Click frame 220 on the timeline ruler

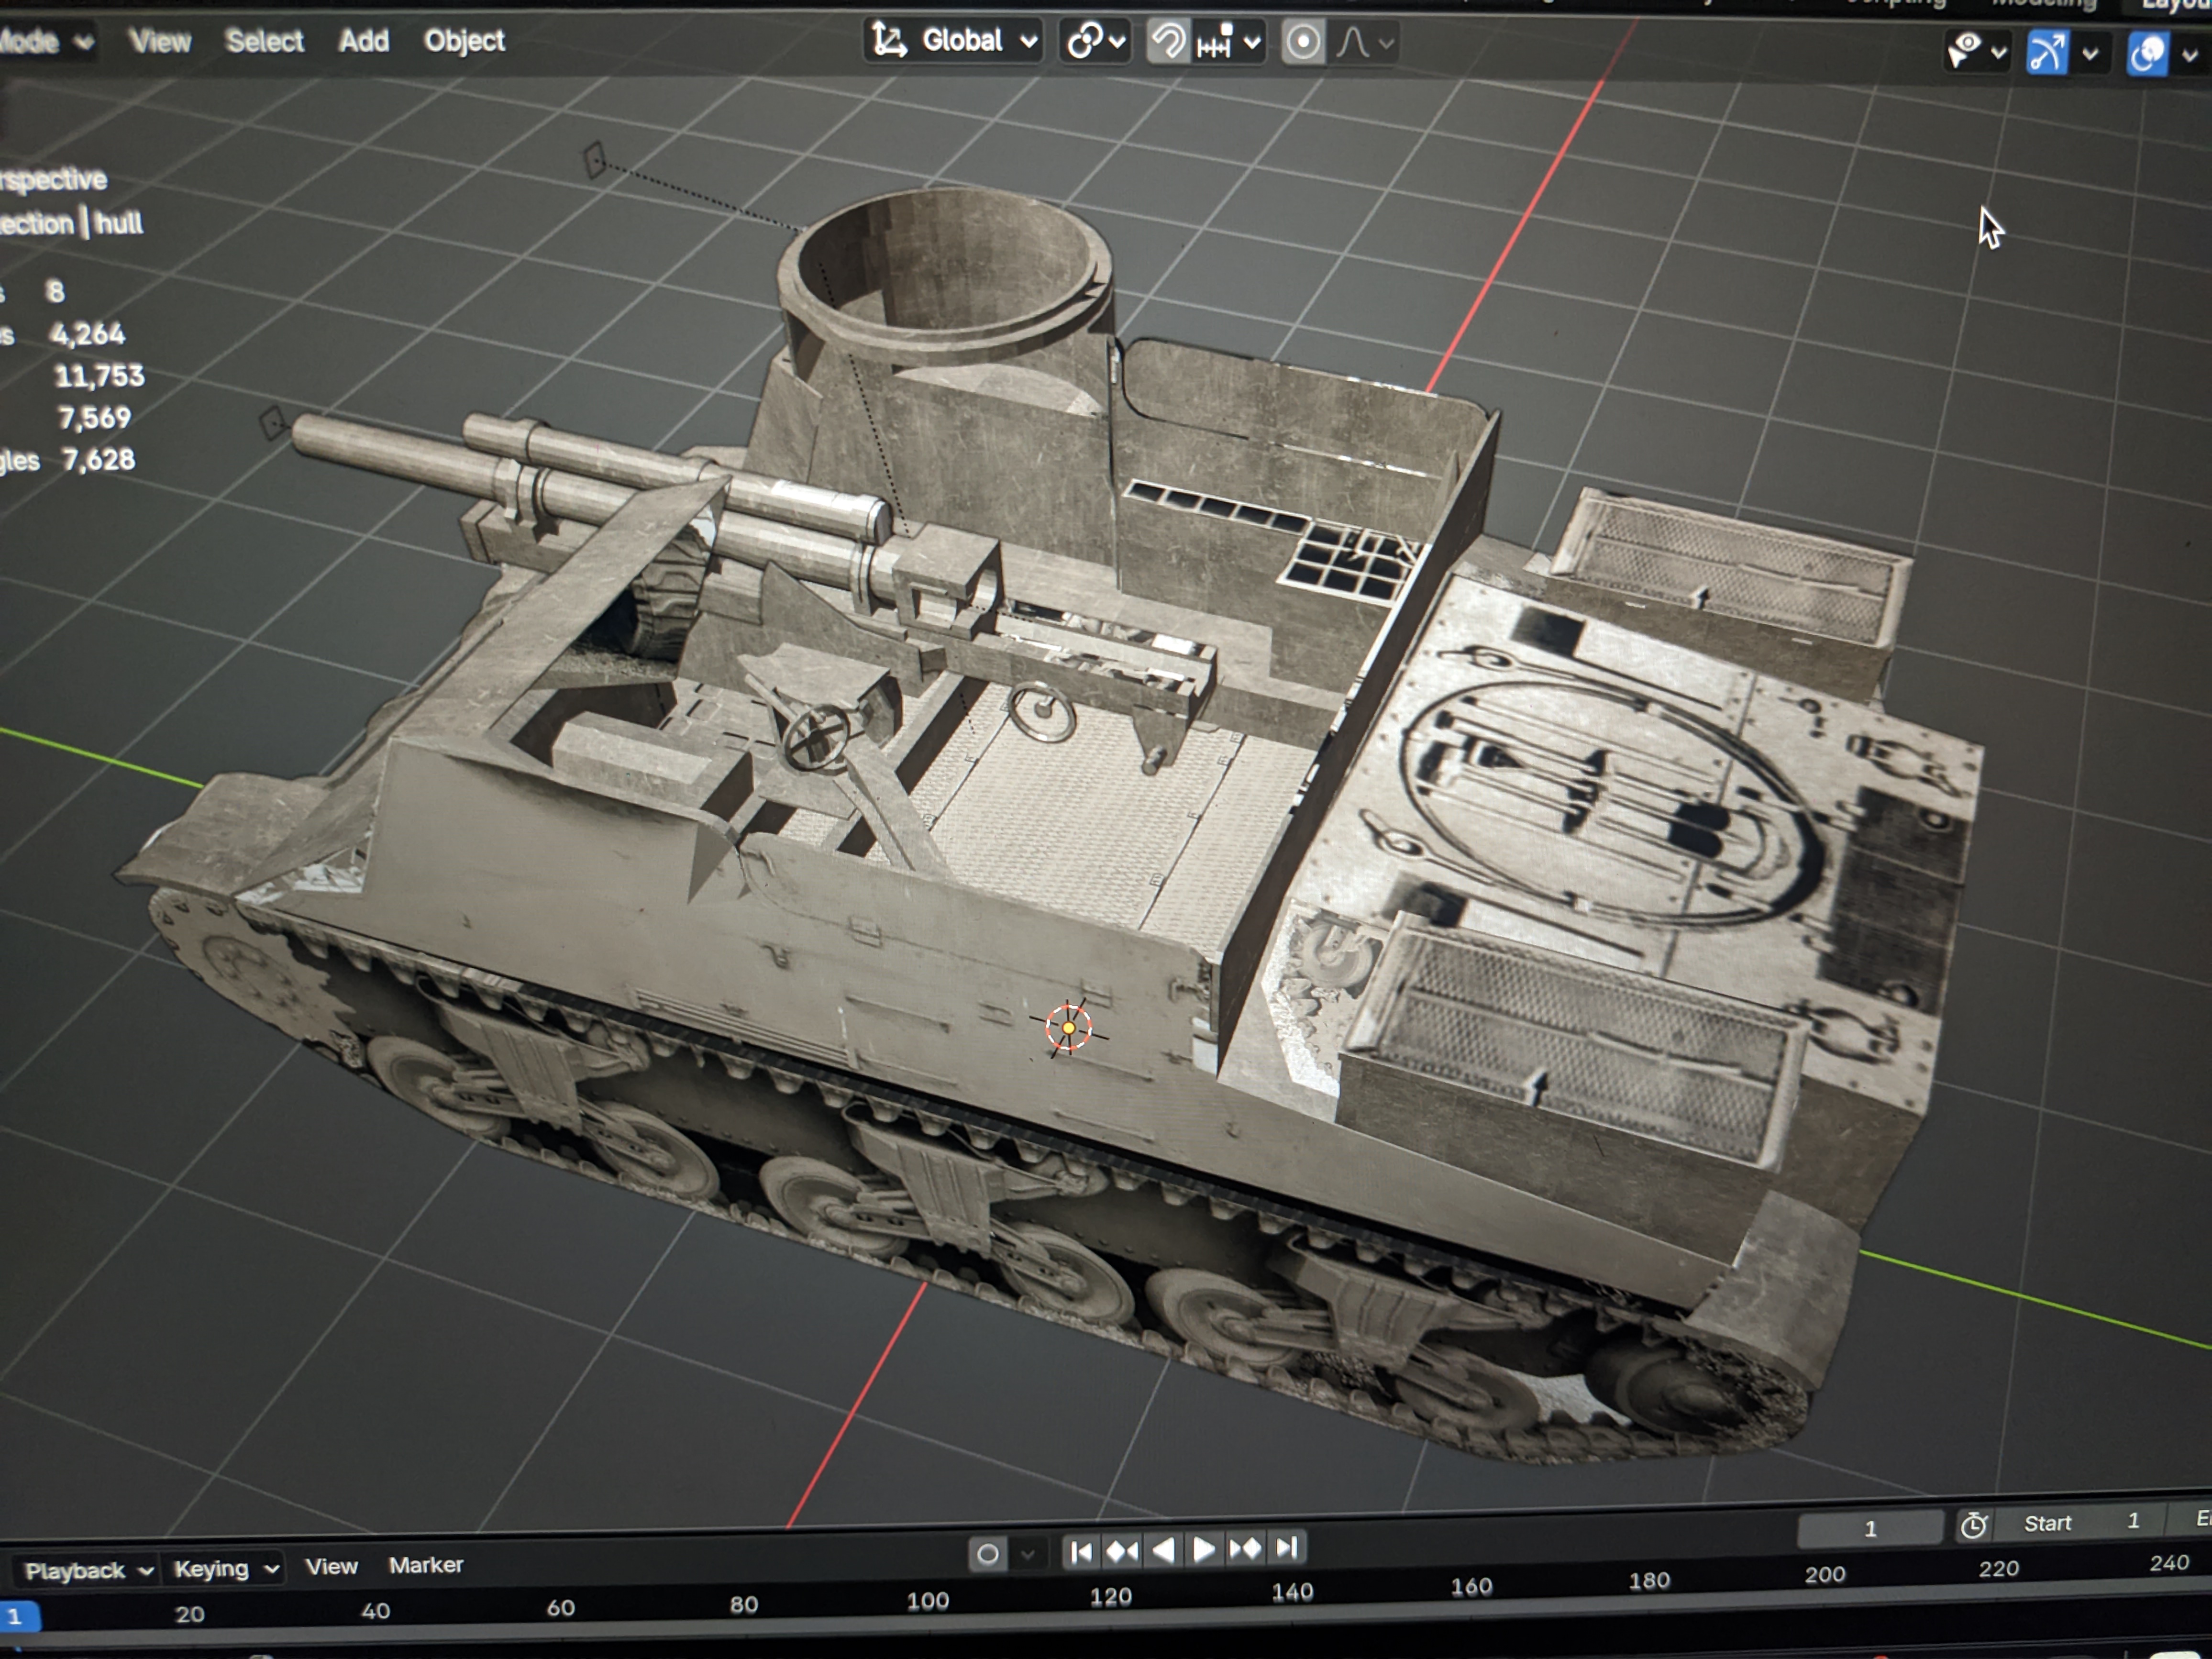point(1999,1569)
